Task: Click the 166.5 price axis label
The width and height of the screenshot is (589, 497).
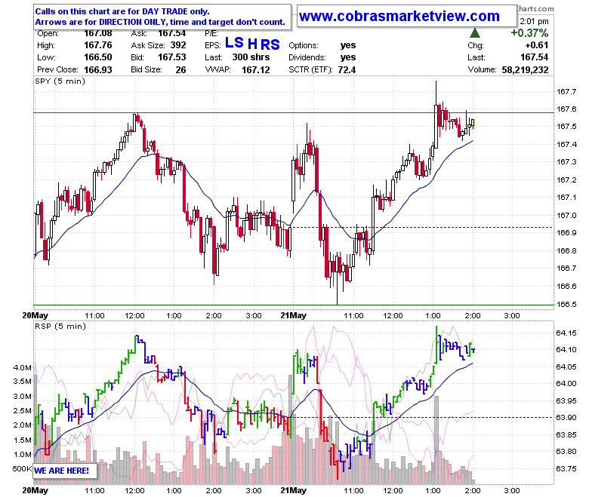Action: [566, 304]
